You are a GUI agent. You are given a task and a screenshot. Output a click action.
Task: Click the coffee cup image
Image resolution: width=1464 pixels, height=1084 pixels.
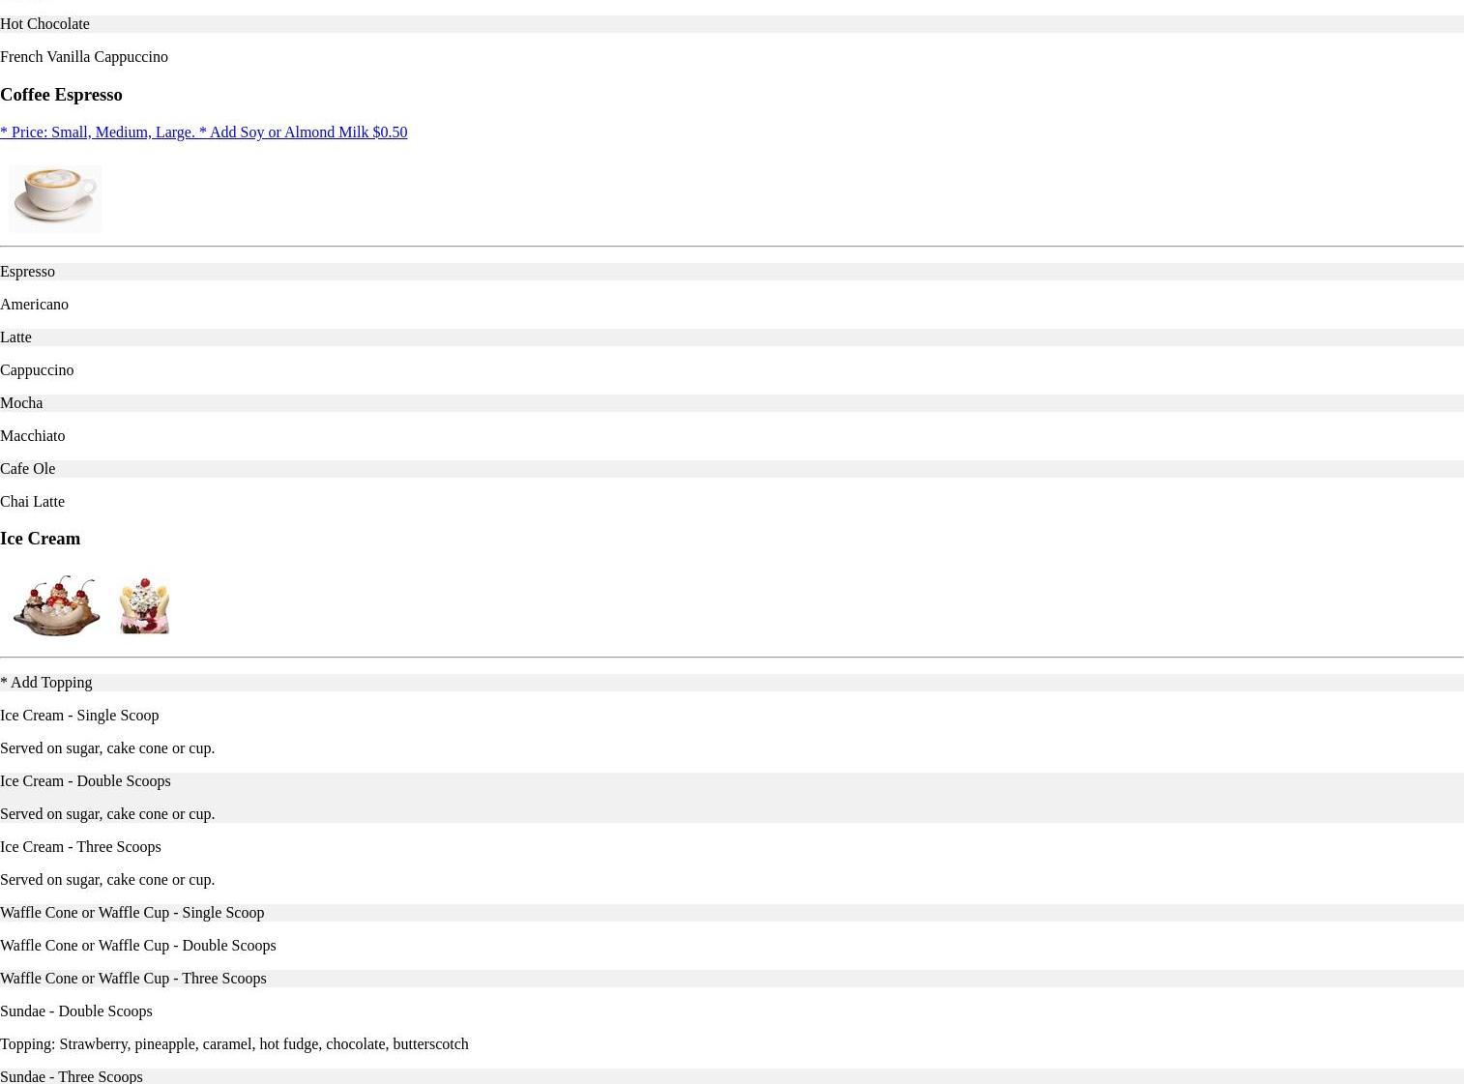click(55, 198)
